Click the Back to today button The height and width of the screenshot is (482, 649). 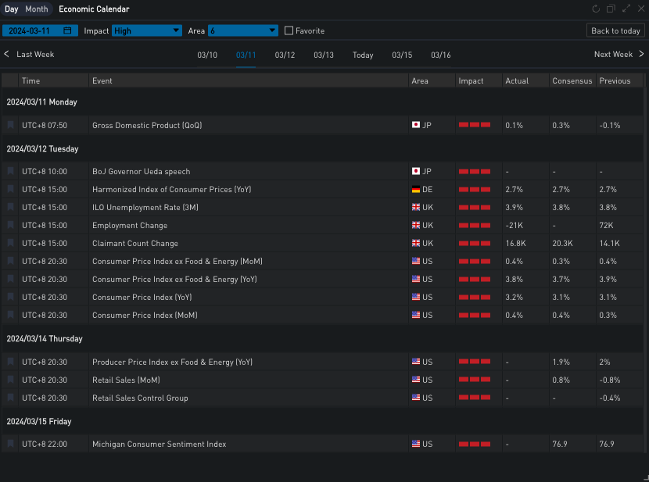pyautogui.click(x=615, y=30)
